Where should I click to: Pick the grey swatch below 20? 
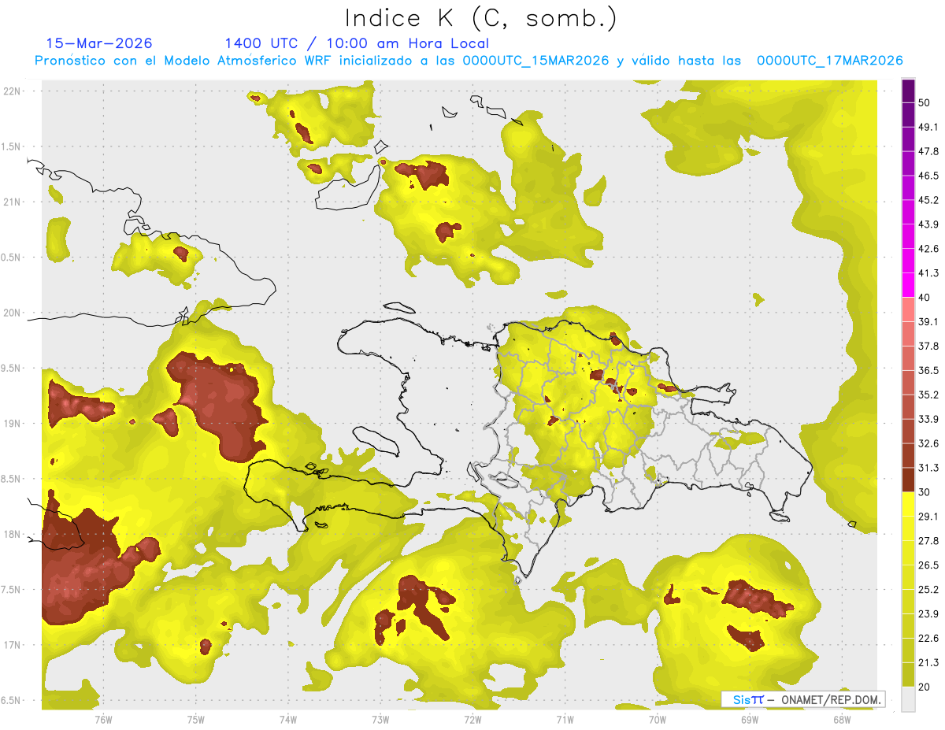click(x=909, y=699)
